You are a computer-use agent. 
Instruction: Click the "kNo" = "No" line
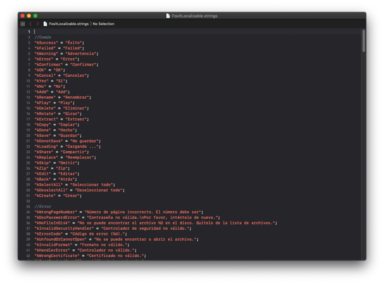[50, 86]
